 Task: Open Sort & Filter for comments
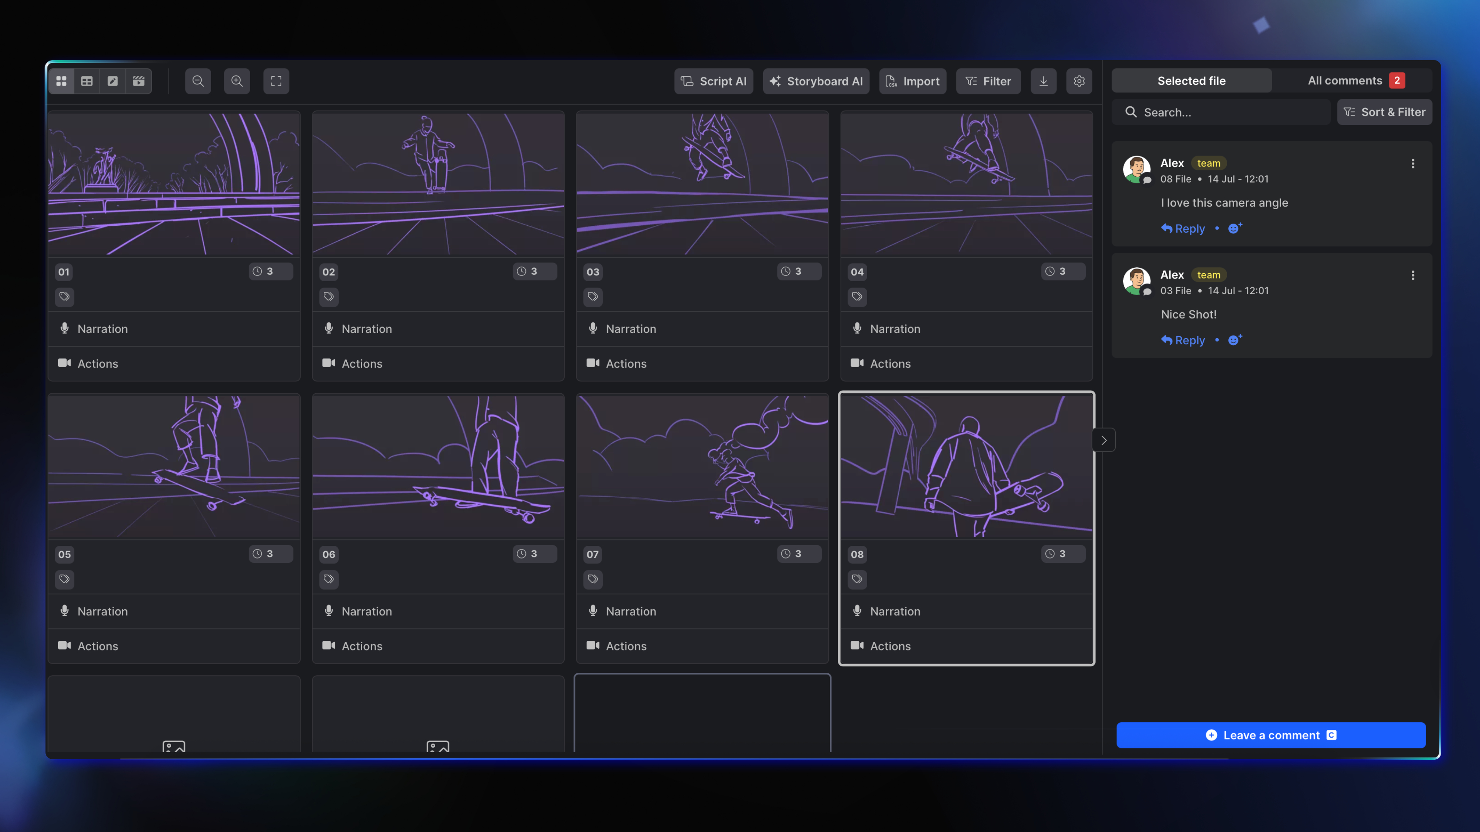(1384, 112)
